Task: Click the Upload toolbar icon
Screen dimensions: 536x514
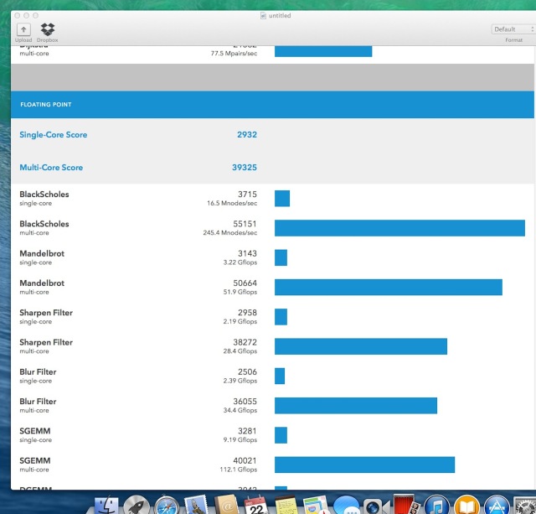Action: pos(23,30)
